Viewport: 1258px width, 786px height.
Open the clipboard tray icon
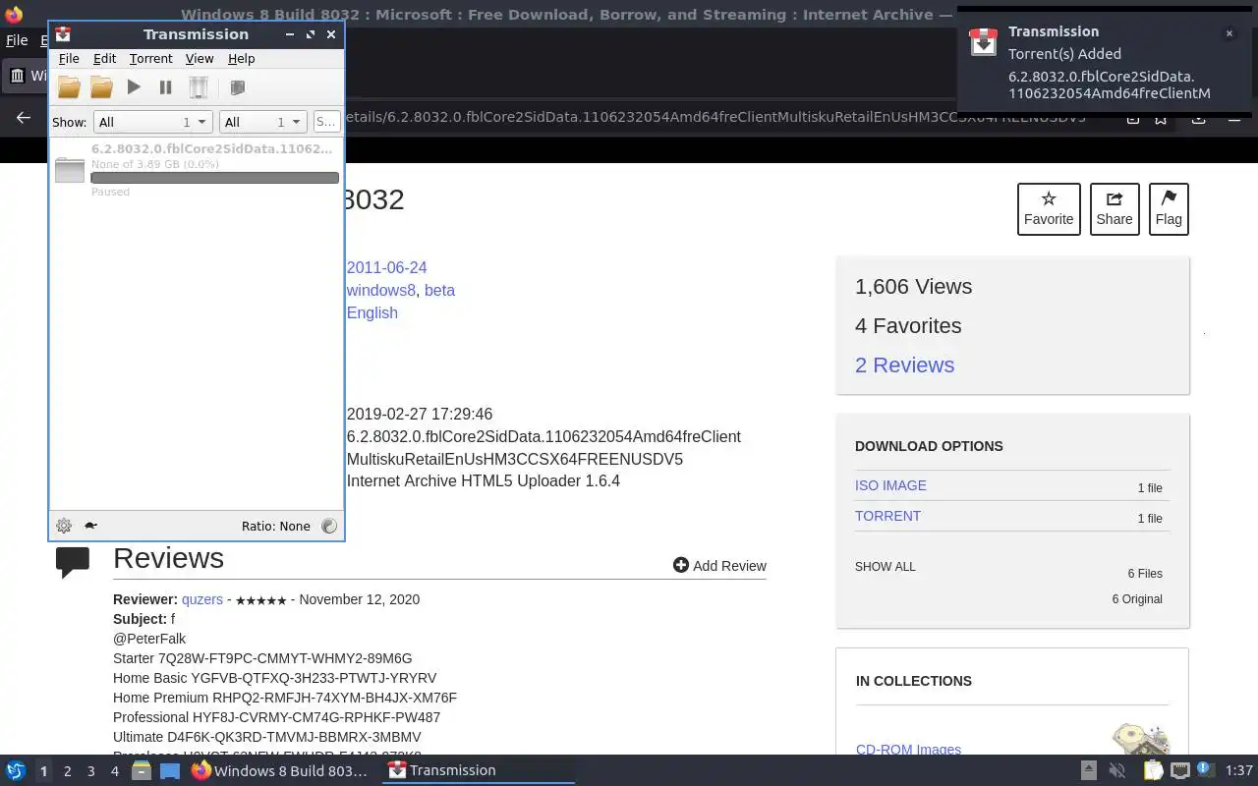(x=1153, y=770)
